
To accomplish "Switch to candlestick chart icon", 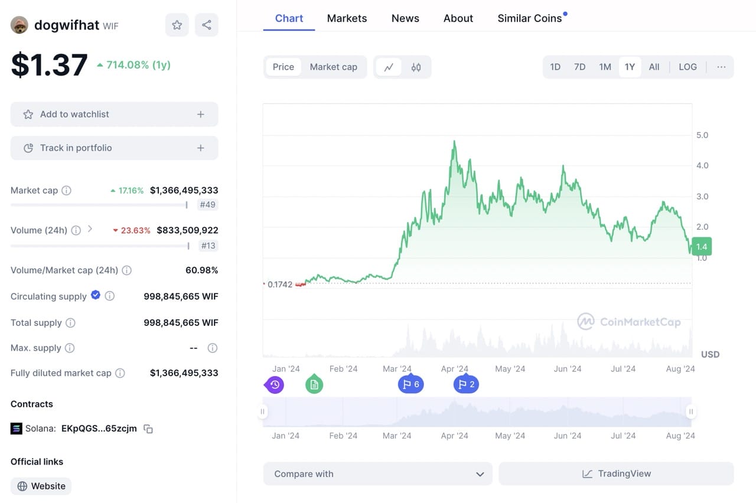I will (x=416, y=67).
